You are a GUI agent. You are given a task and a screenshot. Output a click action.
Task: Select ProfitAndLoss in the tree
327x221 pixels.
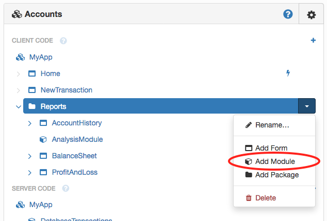click(x=75, y=172)
